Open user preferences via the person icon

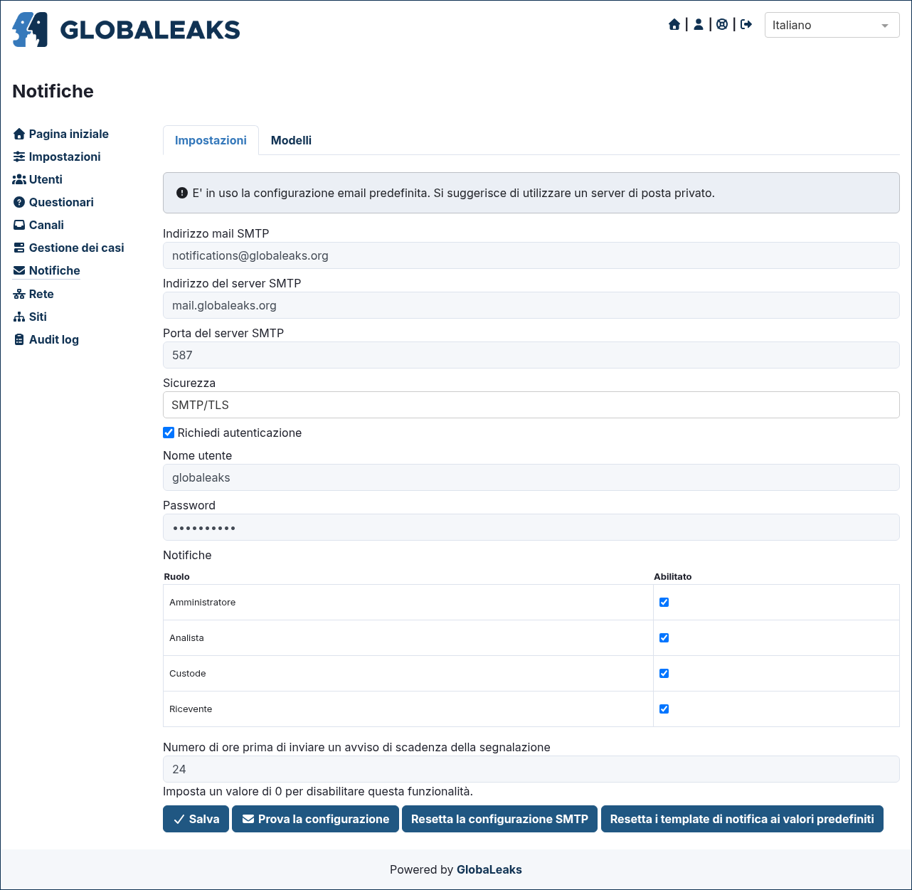pos(699,25)
